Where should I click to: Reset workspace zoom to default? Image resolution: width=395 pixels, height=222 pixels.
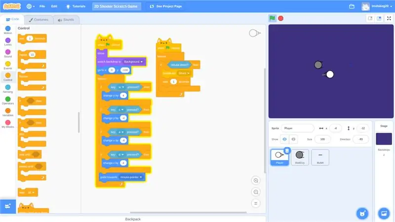point(256,203)
